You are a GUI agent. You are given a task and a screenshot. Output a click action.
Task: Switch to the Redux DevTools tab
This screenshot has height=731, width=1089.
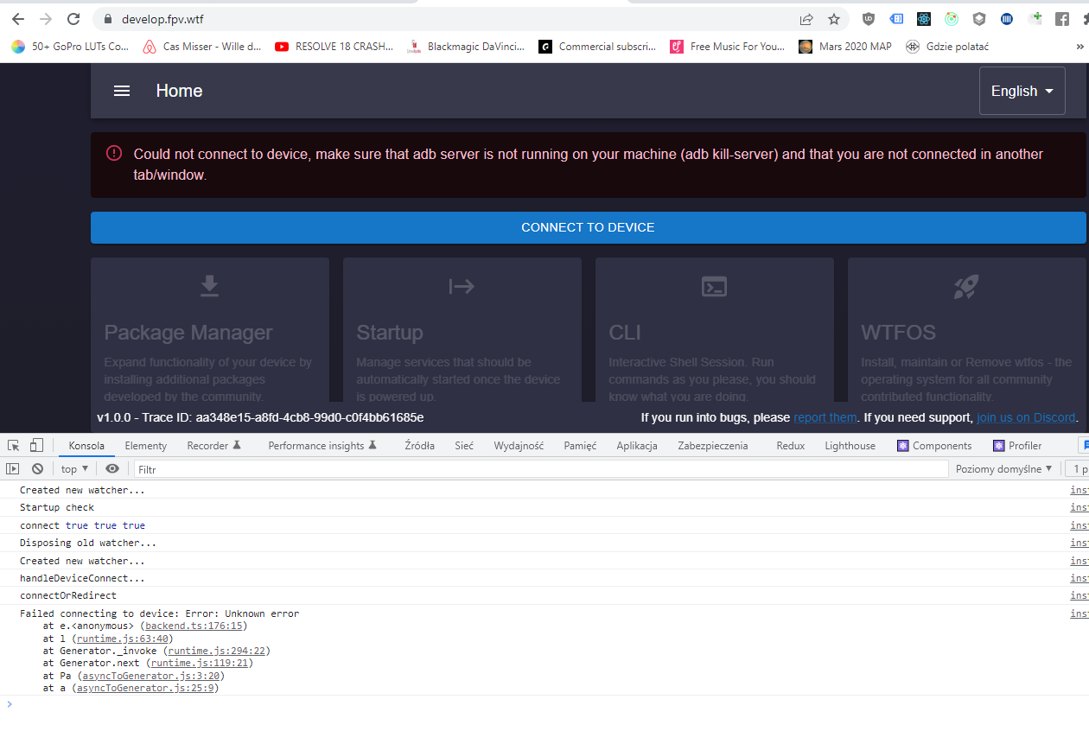coord(790,445)
